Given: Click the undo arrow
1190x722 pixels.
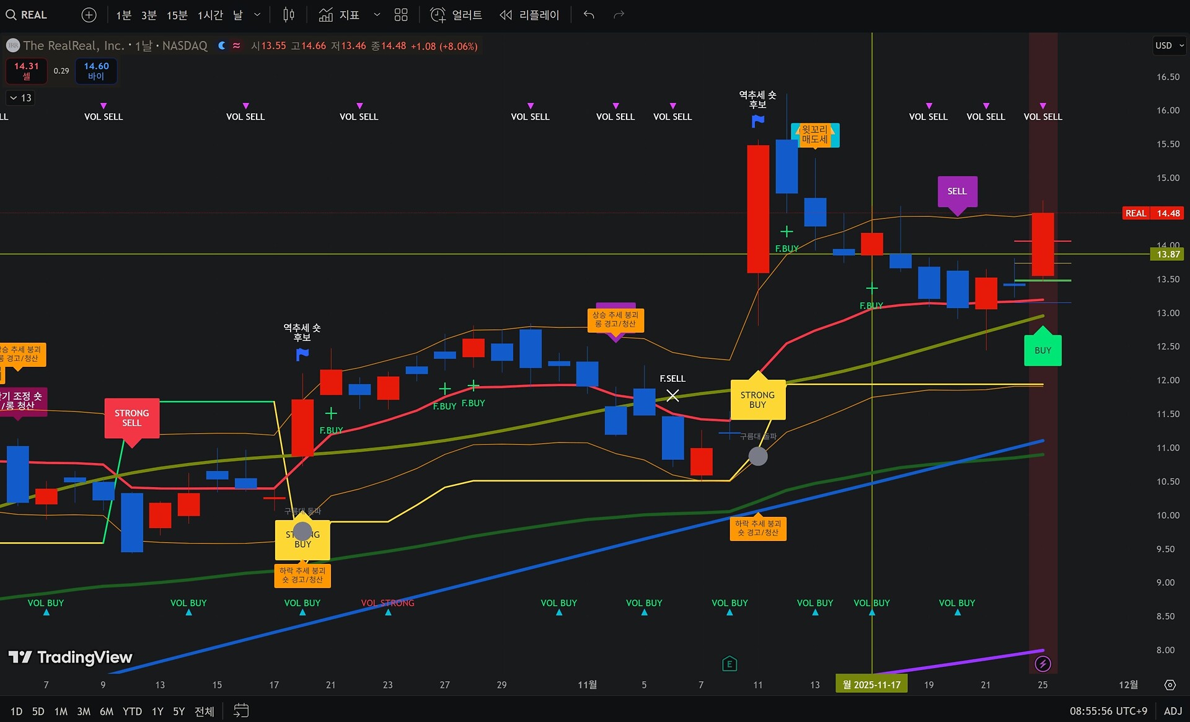Looking at the screenshot, I should tap(589, 15).
